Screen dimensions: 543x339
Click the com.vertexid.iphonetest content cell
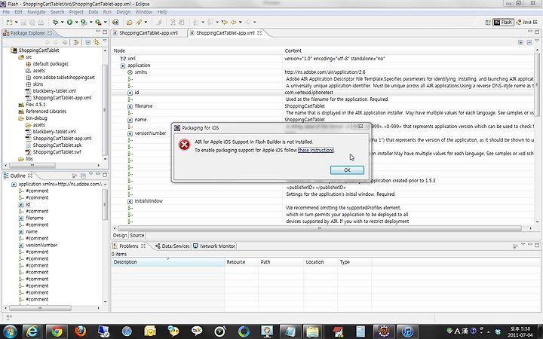pos(309,93)
